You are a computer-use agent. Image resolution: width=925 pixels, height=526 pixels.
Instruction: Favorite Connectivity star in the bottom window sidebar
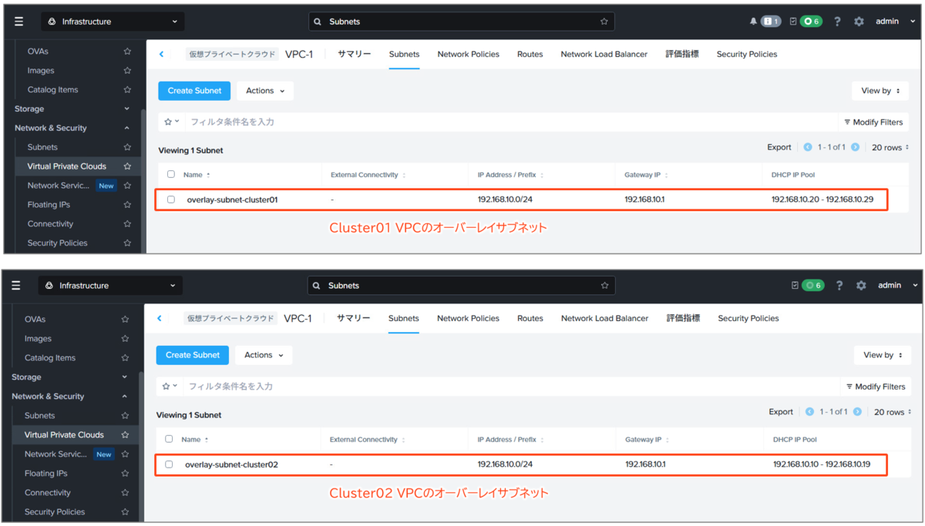point(125,493)
